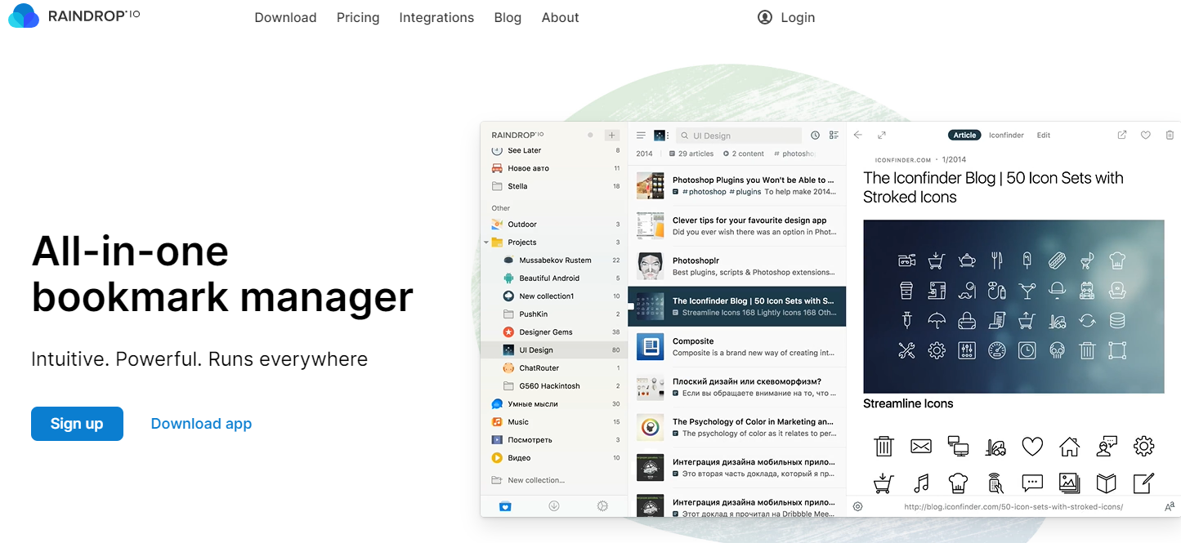Filter by the 2014 year label
1181x543 pixels.
click(x=645, y=154)
